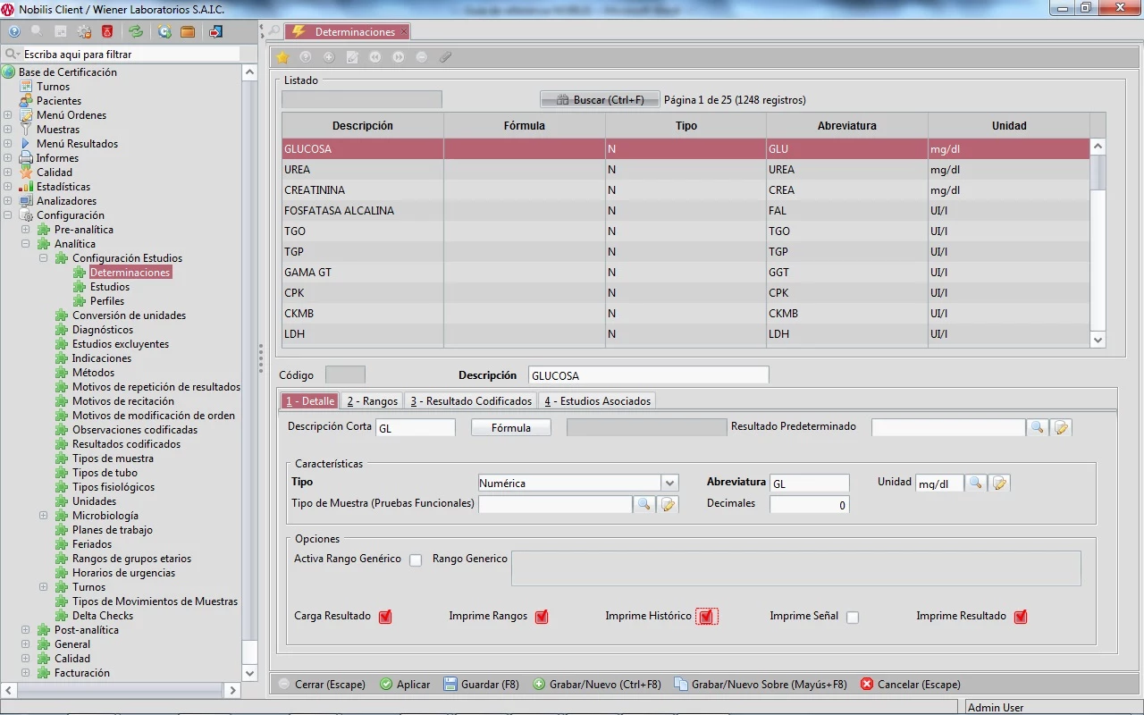Click the green refresh arrows toolbar icon

pos(135,32)
